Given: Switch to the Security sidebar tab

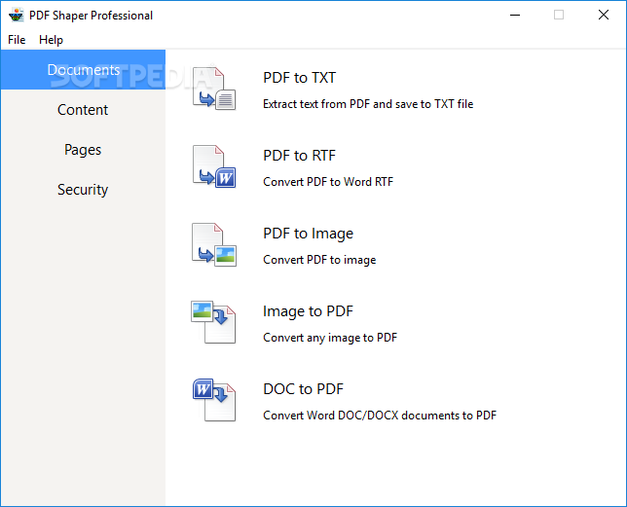Looking at the screenshot, I should 83,190.
